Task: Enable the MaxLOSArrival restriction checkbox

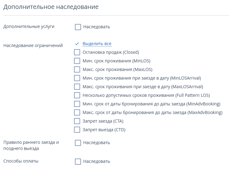Action: [77, 87]
